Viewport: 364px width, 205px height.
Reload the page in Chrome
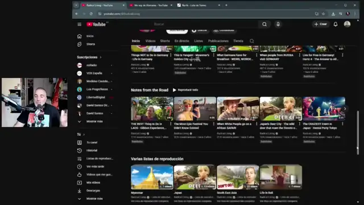(x=91, y=14)
